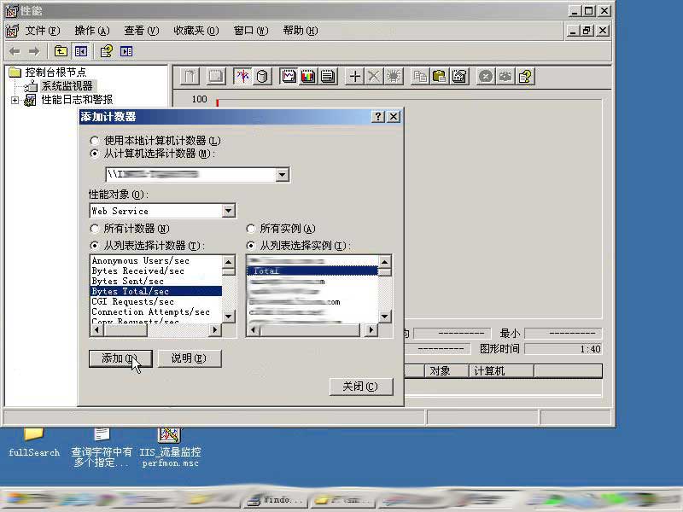Image resolution: width=683 pixels, height=512 pixels.
Task: Click counter list scroll-down arrow
Action: (228, 317)
